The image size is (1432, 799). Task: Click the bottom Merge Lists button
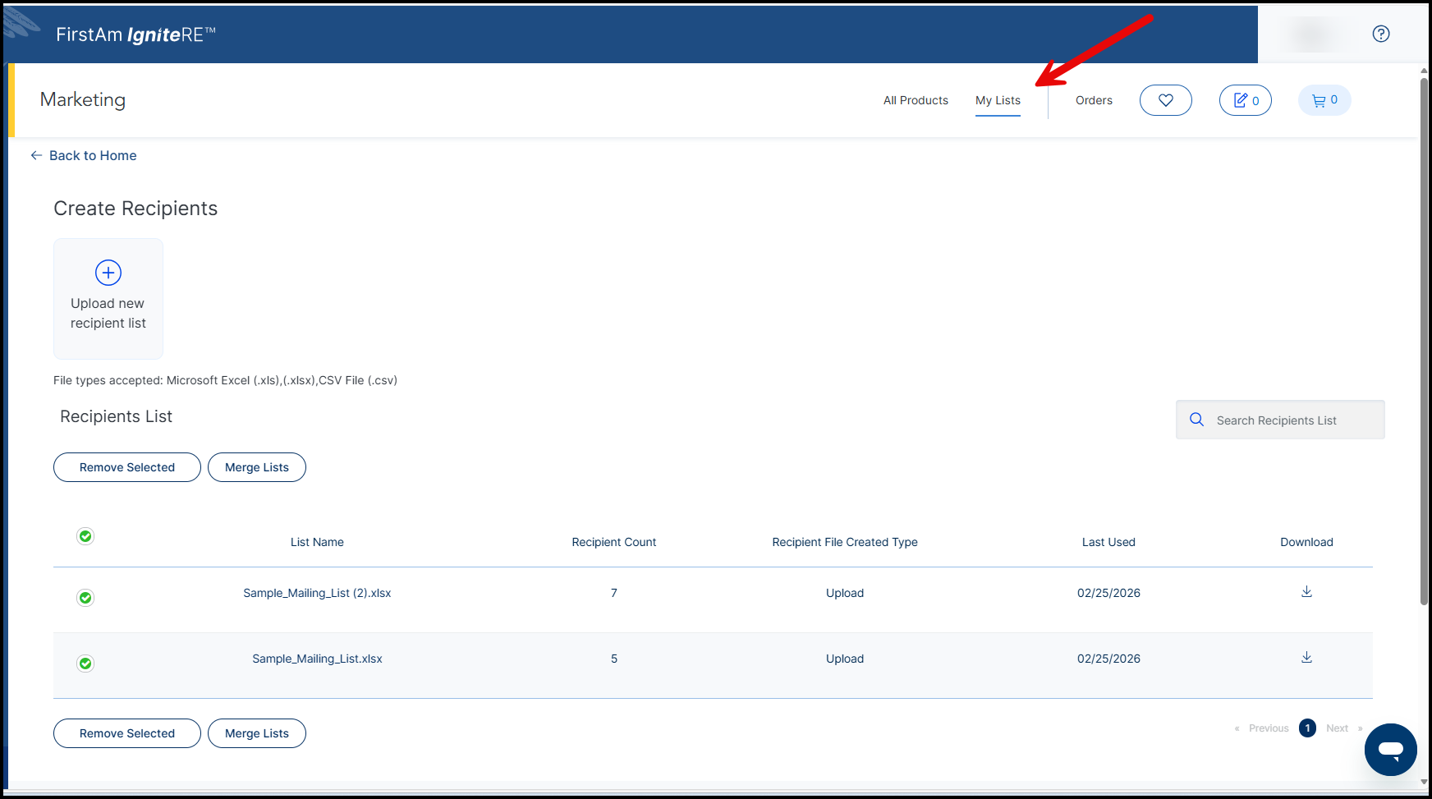coord(257,733)
